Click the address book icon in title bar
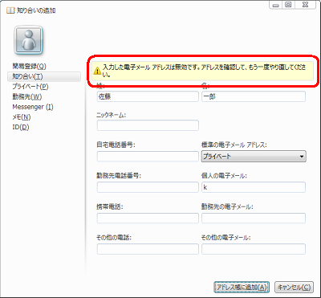321x298 pixels. tap(10, 10)
